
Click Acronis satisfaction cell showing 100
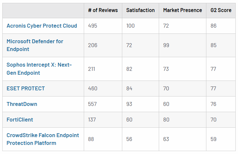[x=130, y=26]
